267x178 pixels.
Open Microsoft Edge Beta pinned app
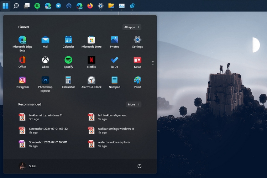pyautogui.click(x=22, y=40)
